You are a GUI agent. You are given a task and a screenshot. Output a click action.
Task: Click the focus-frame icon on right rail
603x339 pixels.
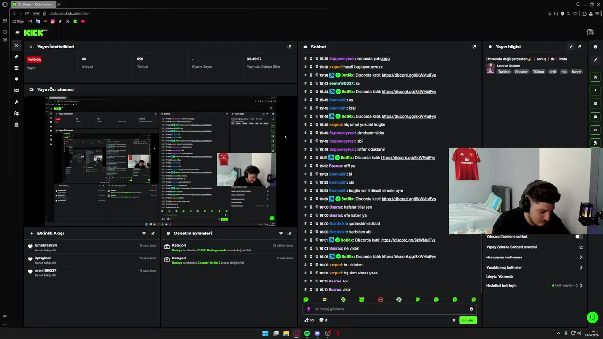595,77
